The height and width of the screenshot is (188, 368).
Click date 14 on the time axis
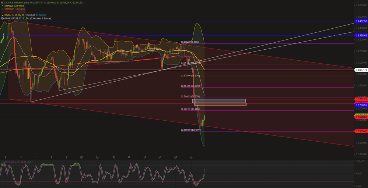coord(114,156)
